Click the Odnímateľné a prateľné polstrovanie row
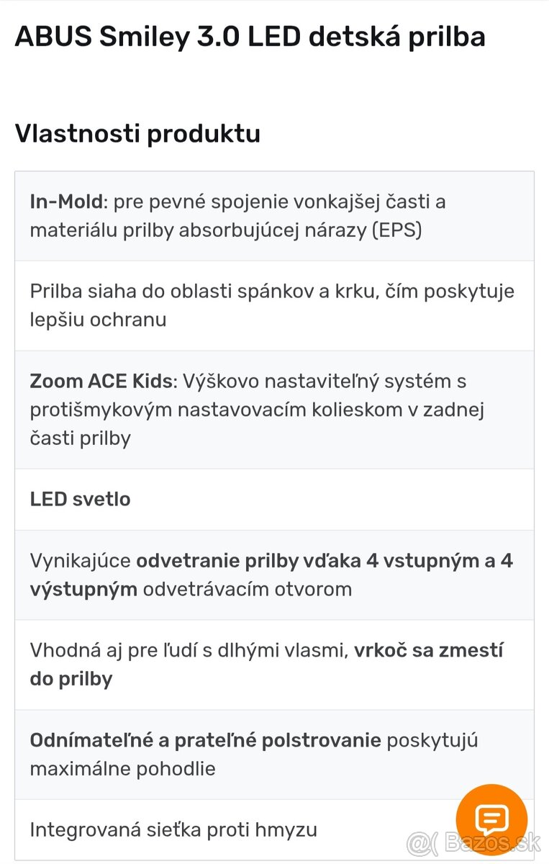The width and height of the screenshot is (549, 864). point(273,753)
